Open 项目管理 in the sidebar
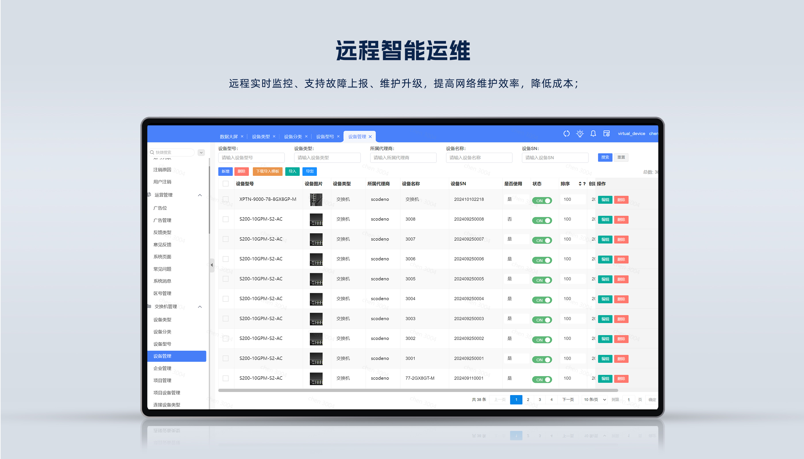The width and height of the screenshot is (804, 459). pyautogui.click(x=162, y=380)
